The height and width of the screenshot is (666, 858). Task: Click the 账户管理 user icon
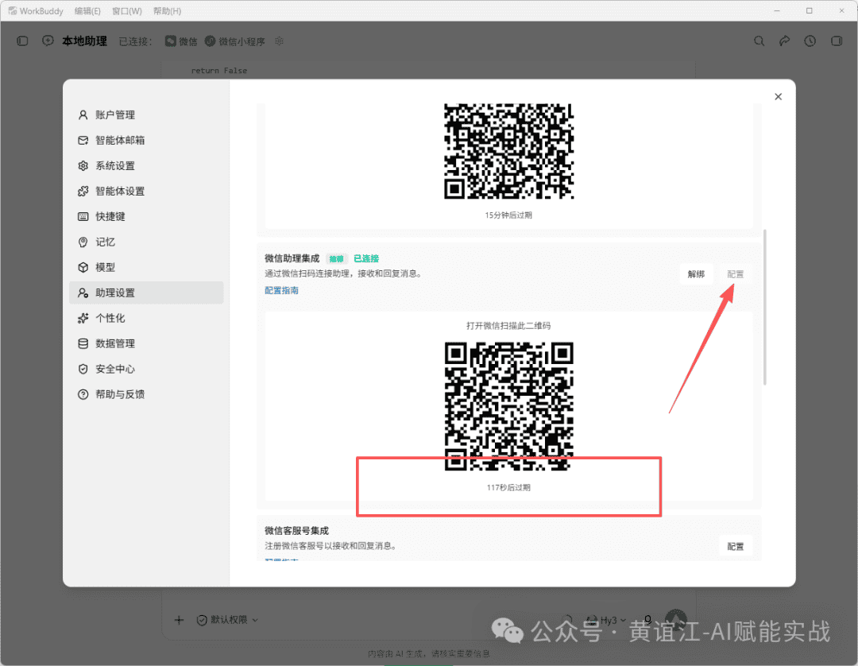(83, 115)
